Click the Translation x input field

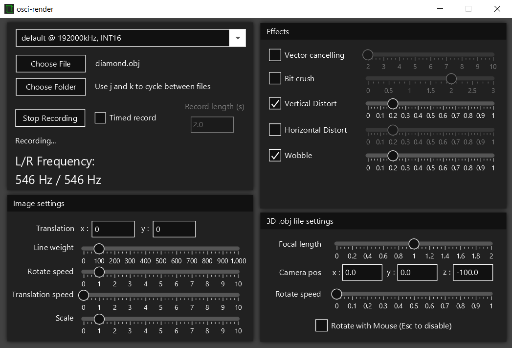pos(113,229)
